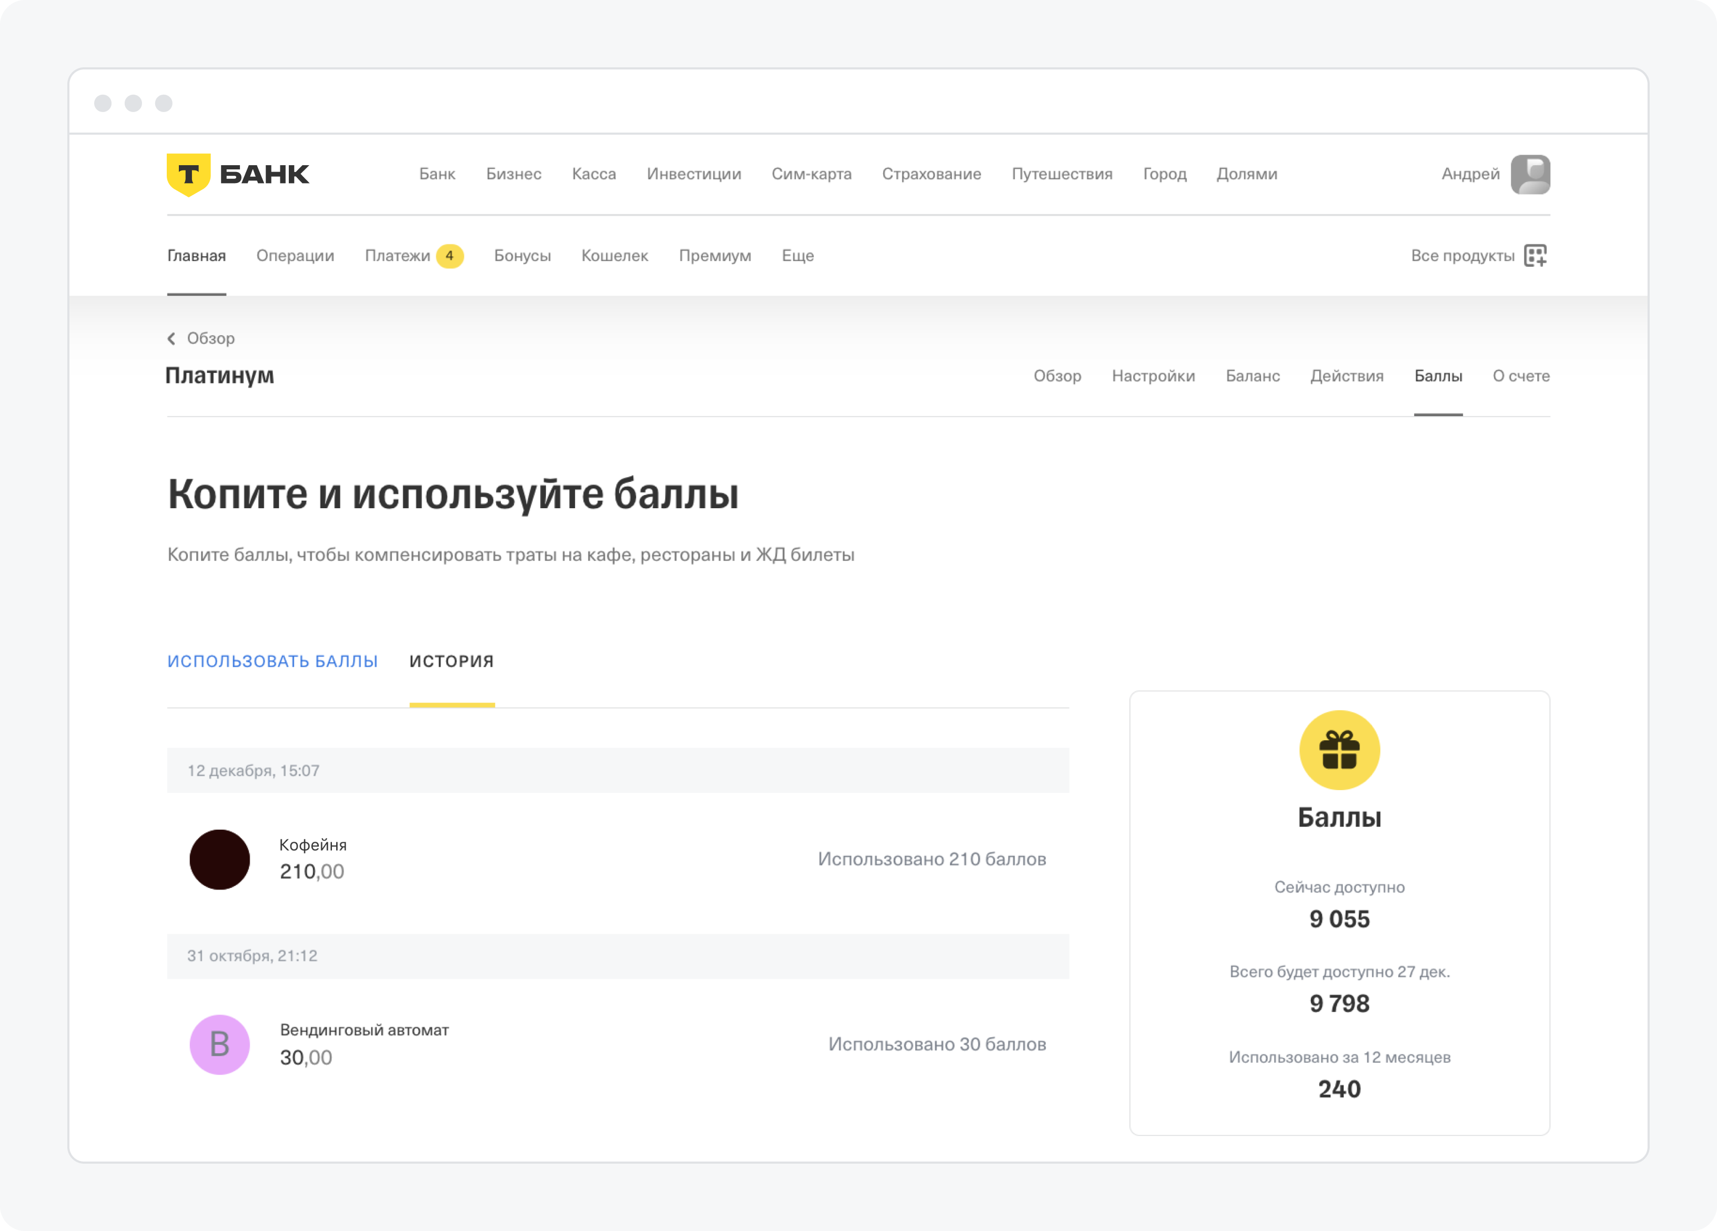1717x1231 pixels.
Task: Click the Использовано за 12 месяцев label
Action: (x=1339, y=1057)
